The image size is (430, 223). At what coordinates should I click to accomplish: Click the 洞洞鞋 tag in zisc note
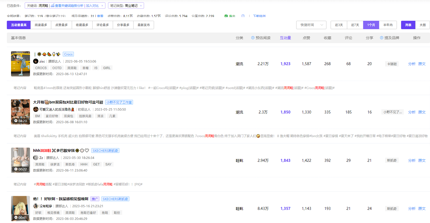pos(72,68)
